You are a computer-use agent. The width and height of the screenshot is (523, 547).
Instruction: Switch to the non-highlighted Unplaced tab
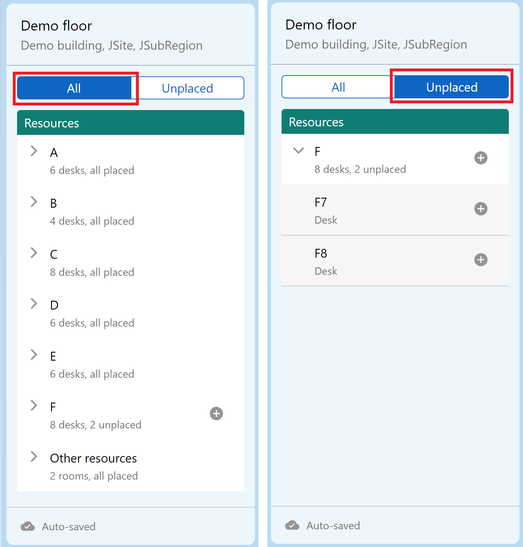point(187,88)
